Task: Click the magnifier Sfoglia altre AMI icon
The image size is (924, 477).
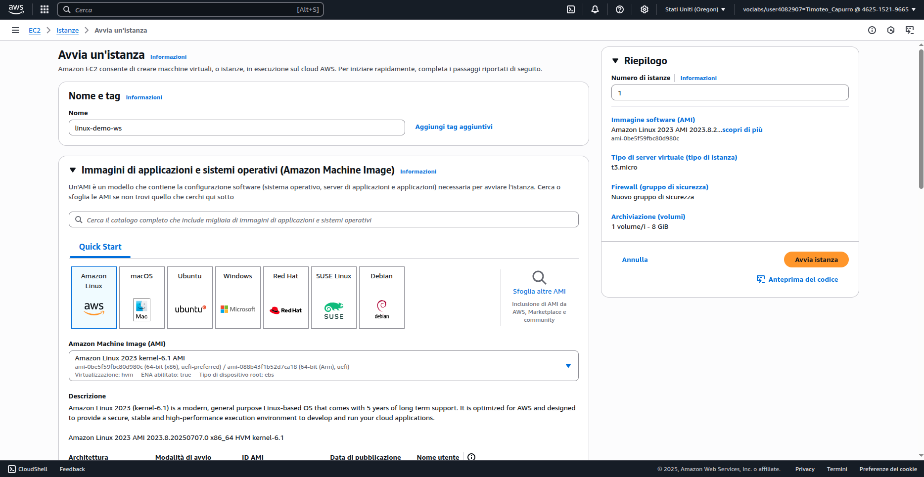Action: pyautogui.click(x=539, y=277)
